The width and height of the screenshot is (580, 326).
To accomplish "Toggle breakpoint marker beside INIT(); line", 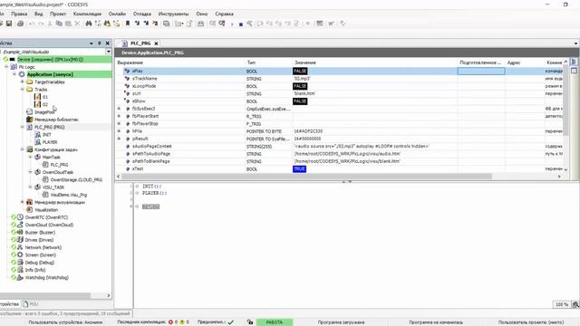I will point(137,187).
